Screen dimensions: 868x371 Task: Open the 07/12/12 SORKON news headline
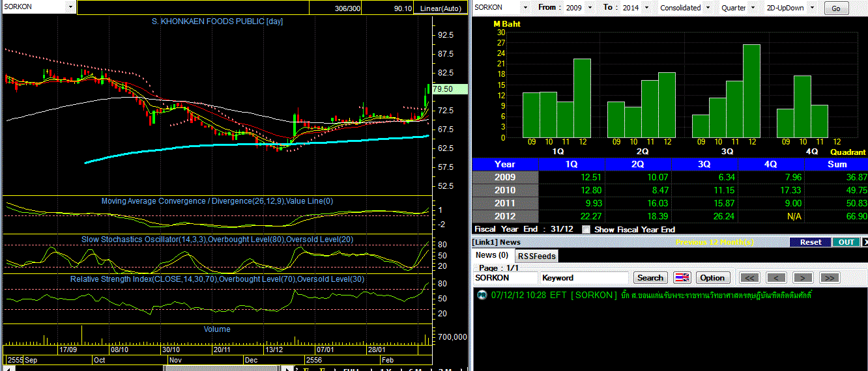pos(651,295)
